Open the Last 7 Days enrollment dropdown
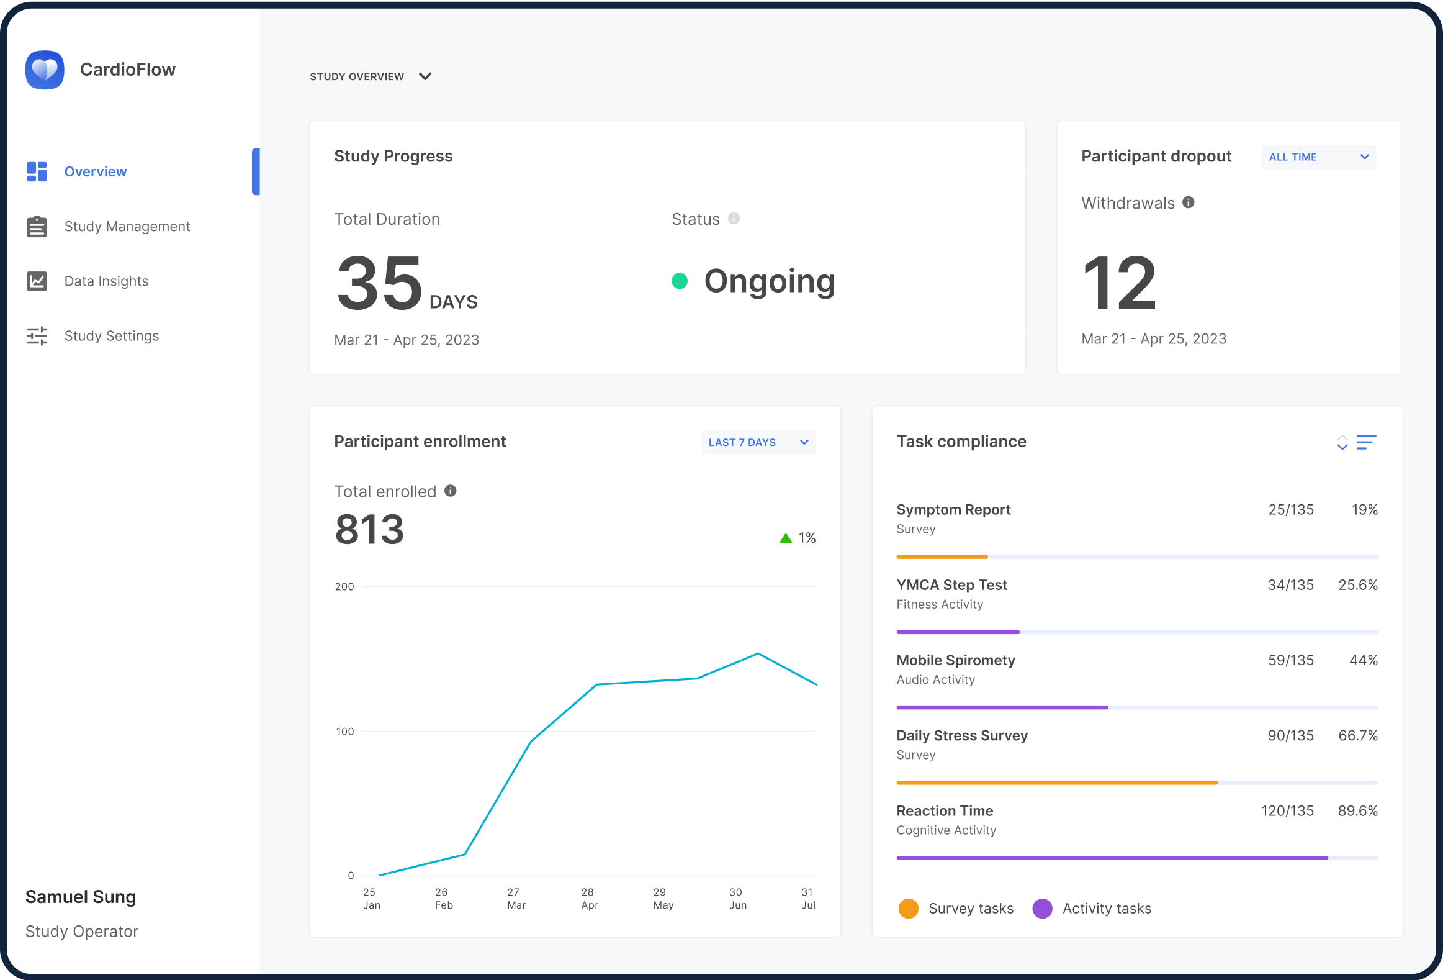The width and height of the screenshot is (1443, 980). tap(758, 442)
